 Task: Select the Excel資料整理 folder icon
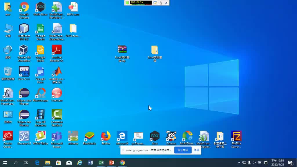point(155,53)
